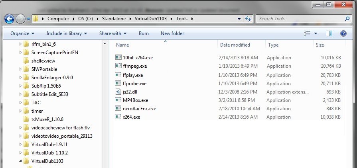Click Standalone in the address breadcrumb
The width and height of the screenshot is (357, 168).
coord(114,19)
